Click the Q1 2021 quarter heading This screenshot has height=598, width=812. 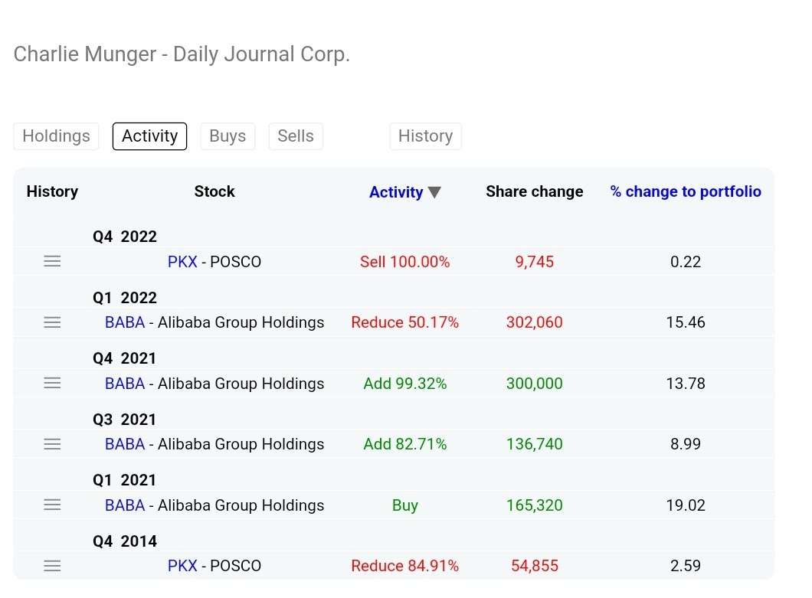(124, 480)
